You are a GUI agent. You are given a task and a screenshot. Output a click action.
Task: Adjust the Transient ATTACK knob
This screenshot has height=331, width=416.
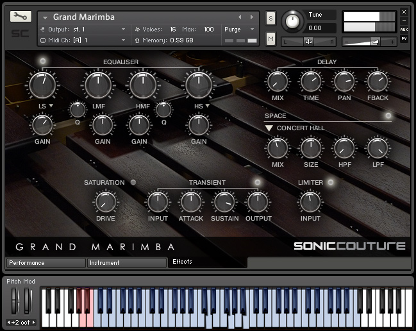coord(191,202)
